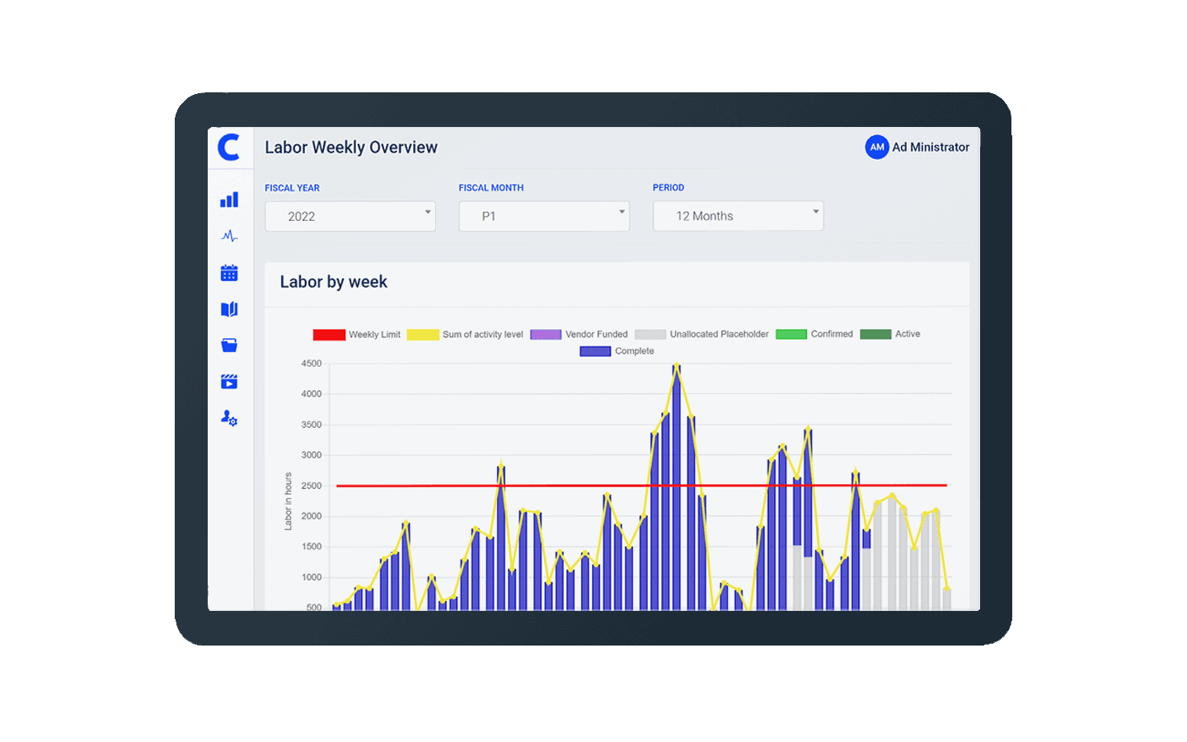Click the AM user avatar badge
Screen dimensions: 1187x742
click(x=876, y=148)
